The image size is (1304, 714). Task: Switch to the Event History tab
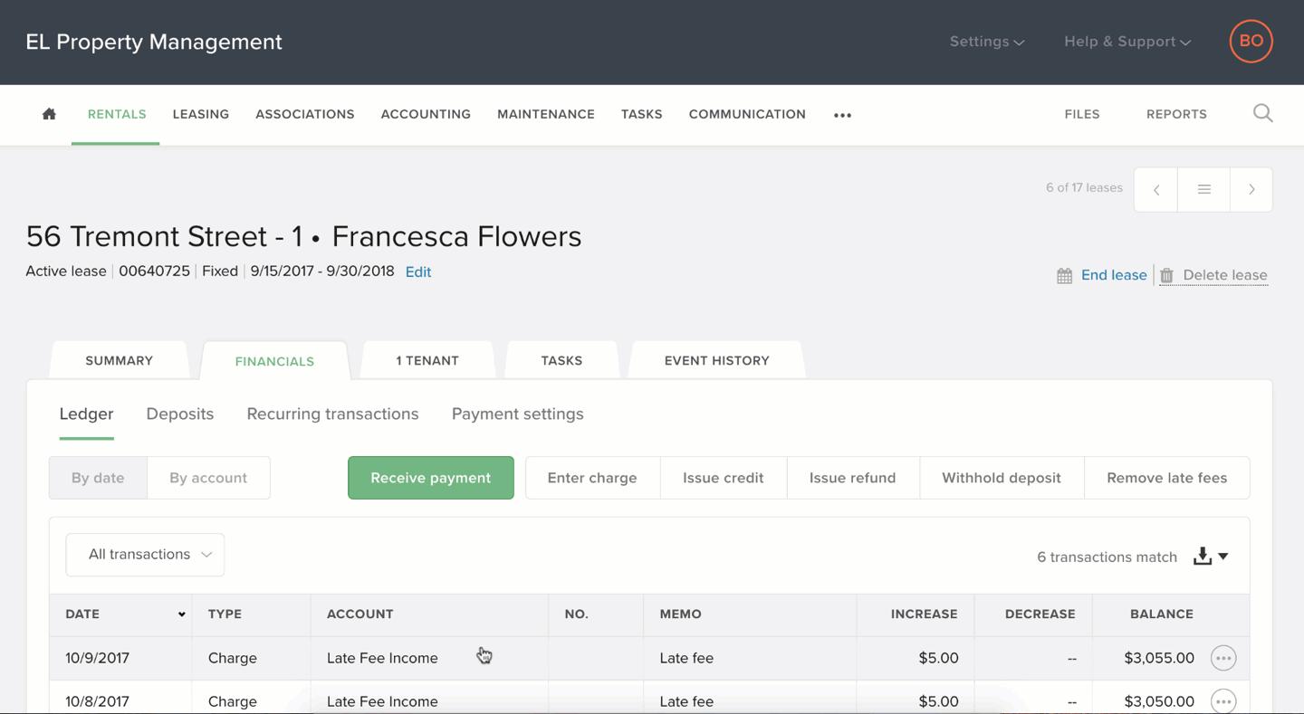coord(716,360)
